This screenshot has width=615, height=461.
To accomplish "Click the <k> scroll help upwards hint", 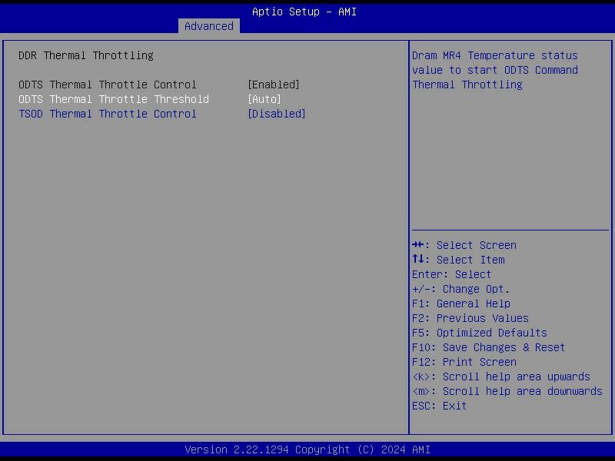I will 501,376.
